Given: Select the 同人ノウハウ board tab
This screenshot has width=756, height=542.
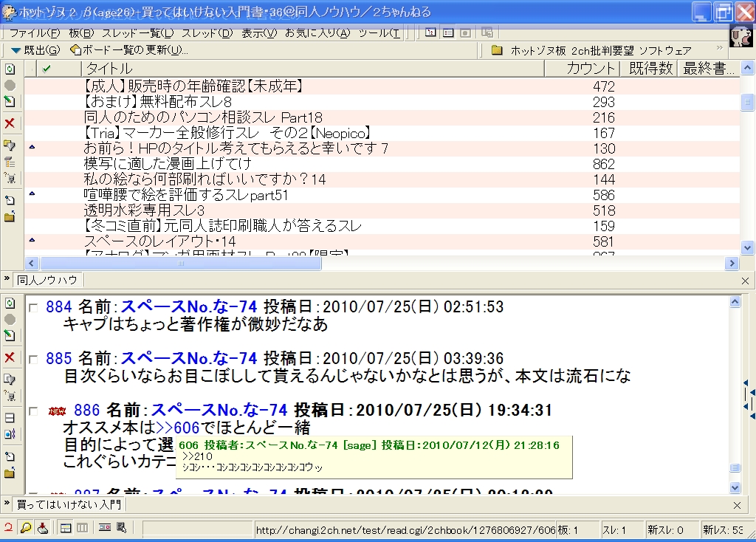Looking at the screenshot, I should coord(47,280).
